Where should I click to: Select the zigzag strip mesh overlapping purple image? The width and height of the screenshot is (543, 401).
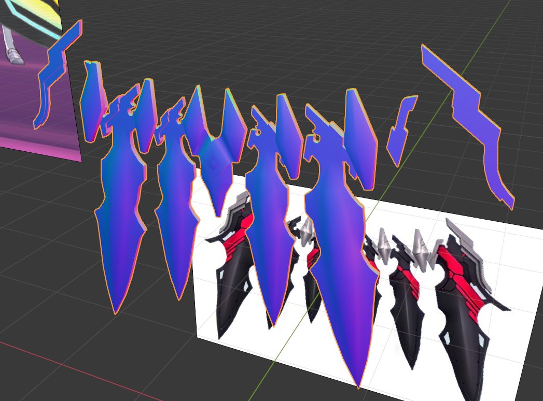[57, 75]
